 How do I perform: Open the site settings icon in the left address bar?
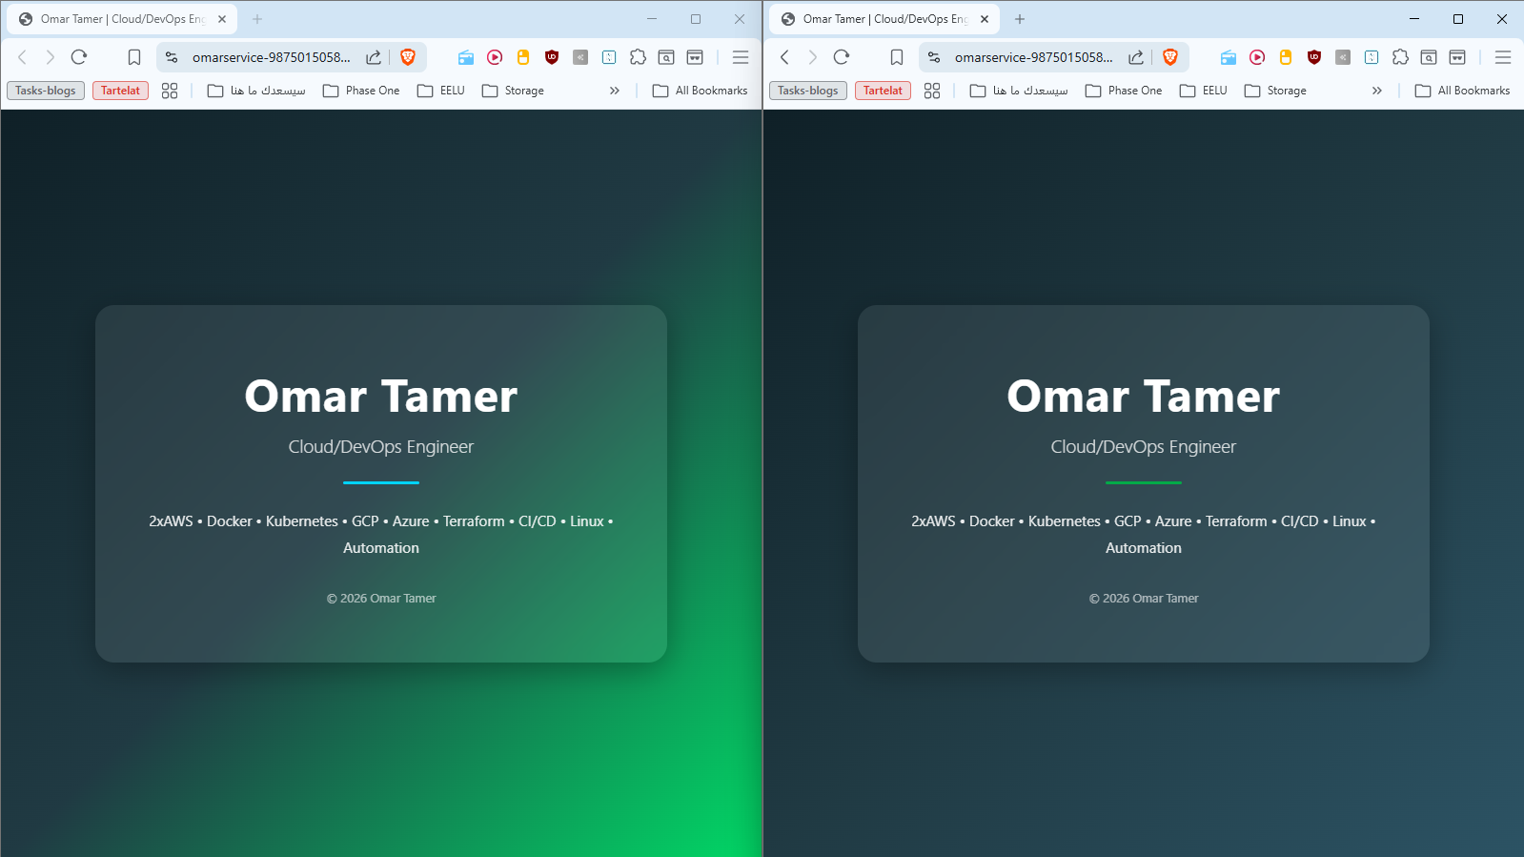[172, 57]
